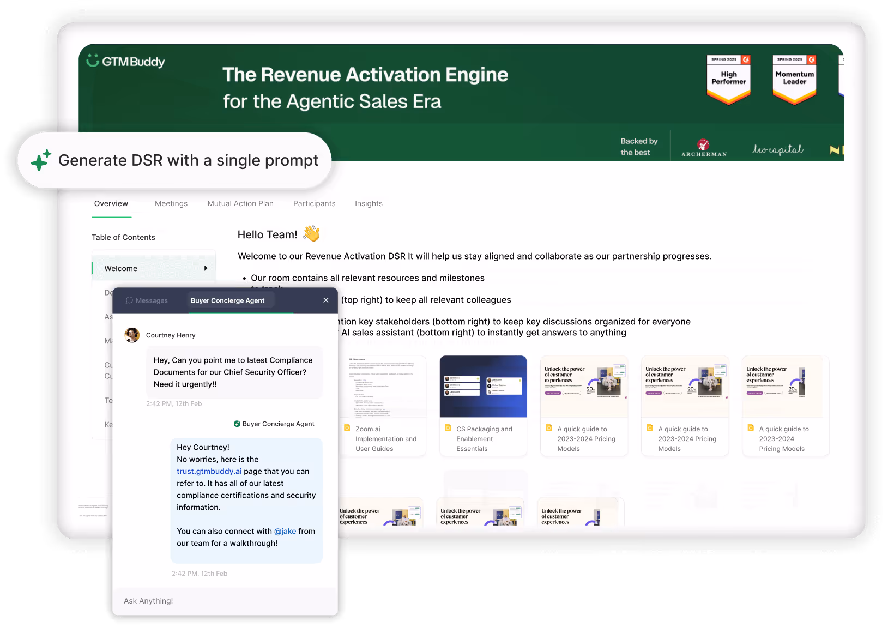This screenshot has width=888, height=627.
Task: Click the Buyer Concierge Agent green icon
Action: click(237, 424)
